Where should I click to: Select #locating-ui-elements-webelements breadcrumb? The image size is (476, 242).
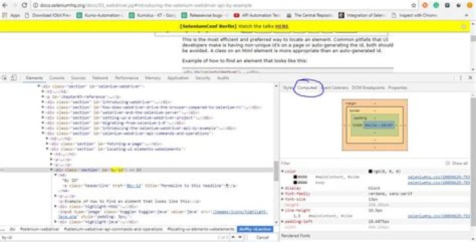(x=201, y=229)
